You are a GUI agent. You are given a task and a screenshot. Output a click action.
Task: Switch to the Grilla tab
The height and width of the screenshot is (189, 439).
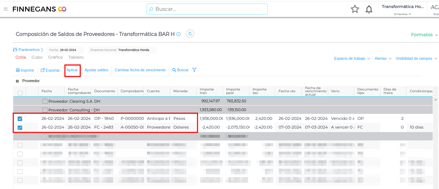[x=21, y=57]
